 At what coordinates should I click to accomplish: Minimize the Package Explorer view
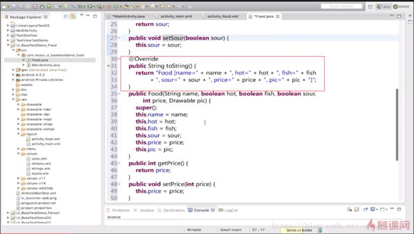coord(88,16)
